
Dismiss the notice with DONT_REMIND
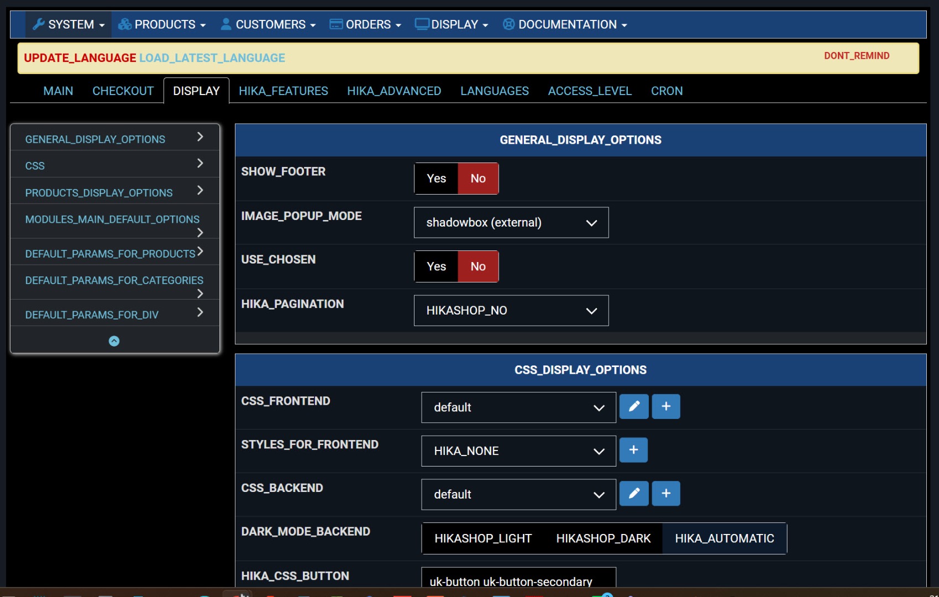pos(857,56)
